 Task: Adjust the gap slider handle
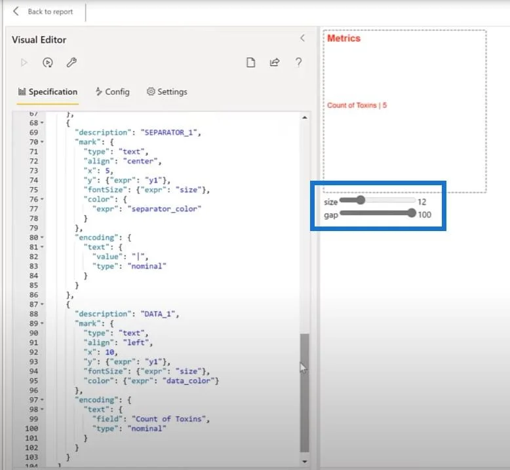pyautogui.click(x=412, y=213)
